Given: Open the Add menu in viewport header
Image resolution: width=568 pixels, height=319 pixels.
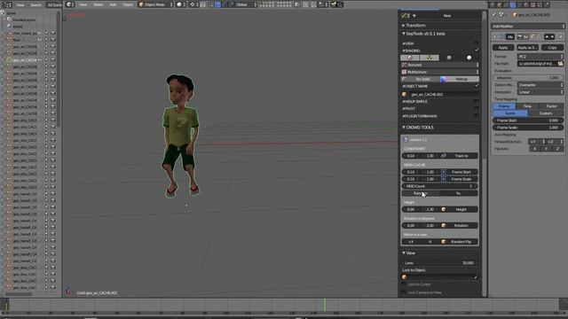Looking at the screenshot, I should tap(113, 4).
